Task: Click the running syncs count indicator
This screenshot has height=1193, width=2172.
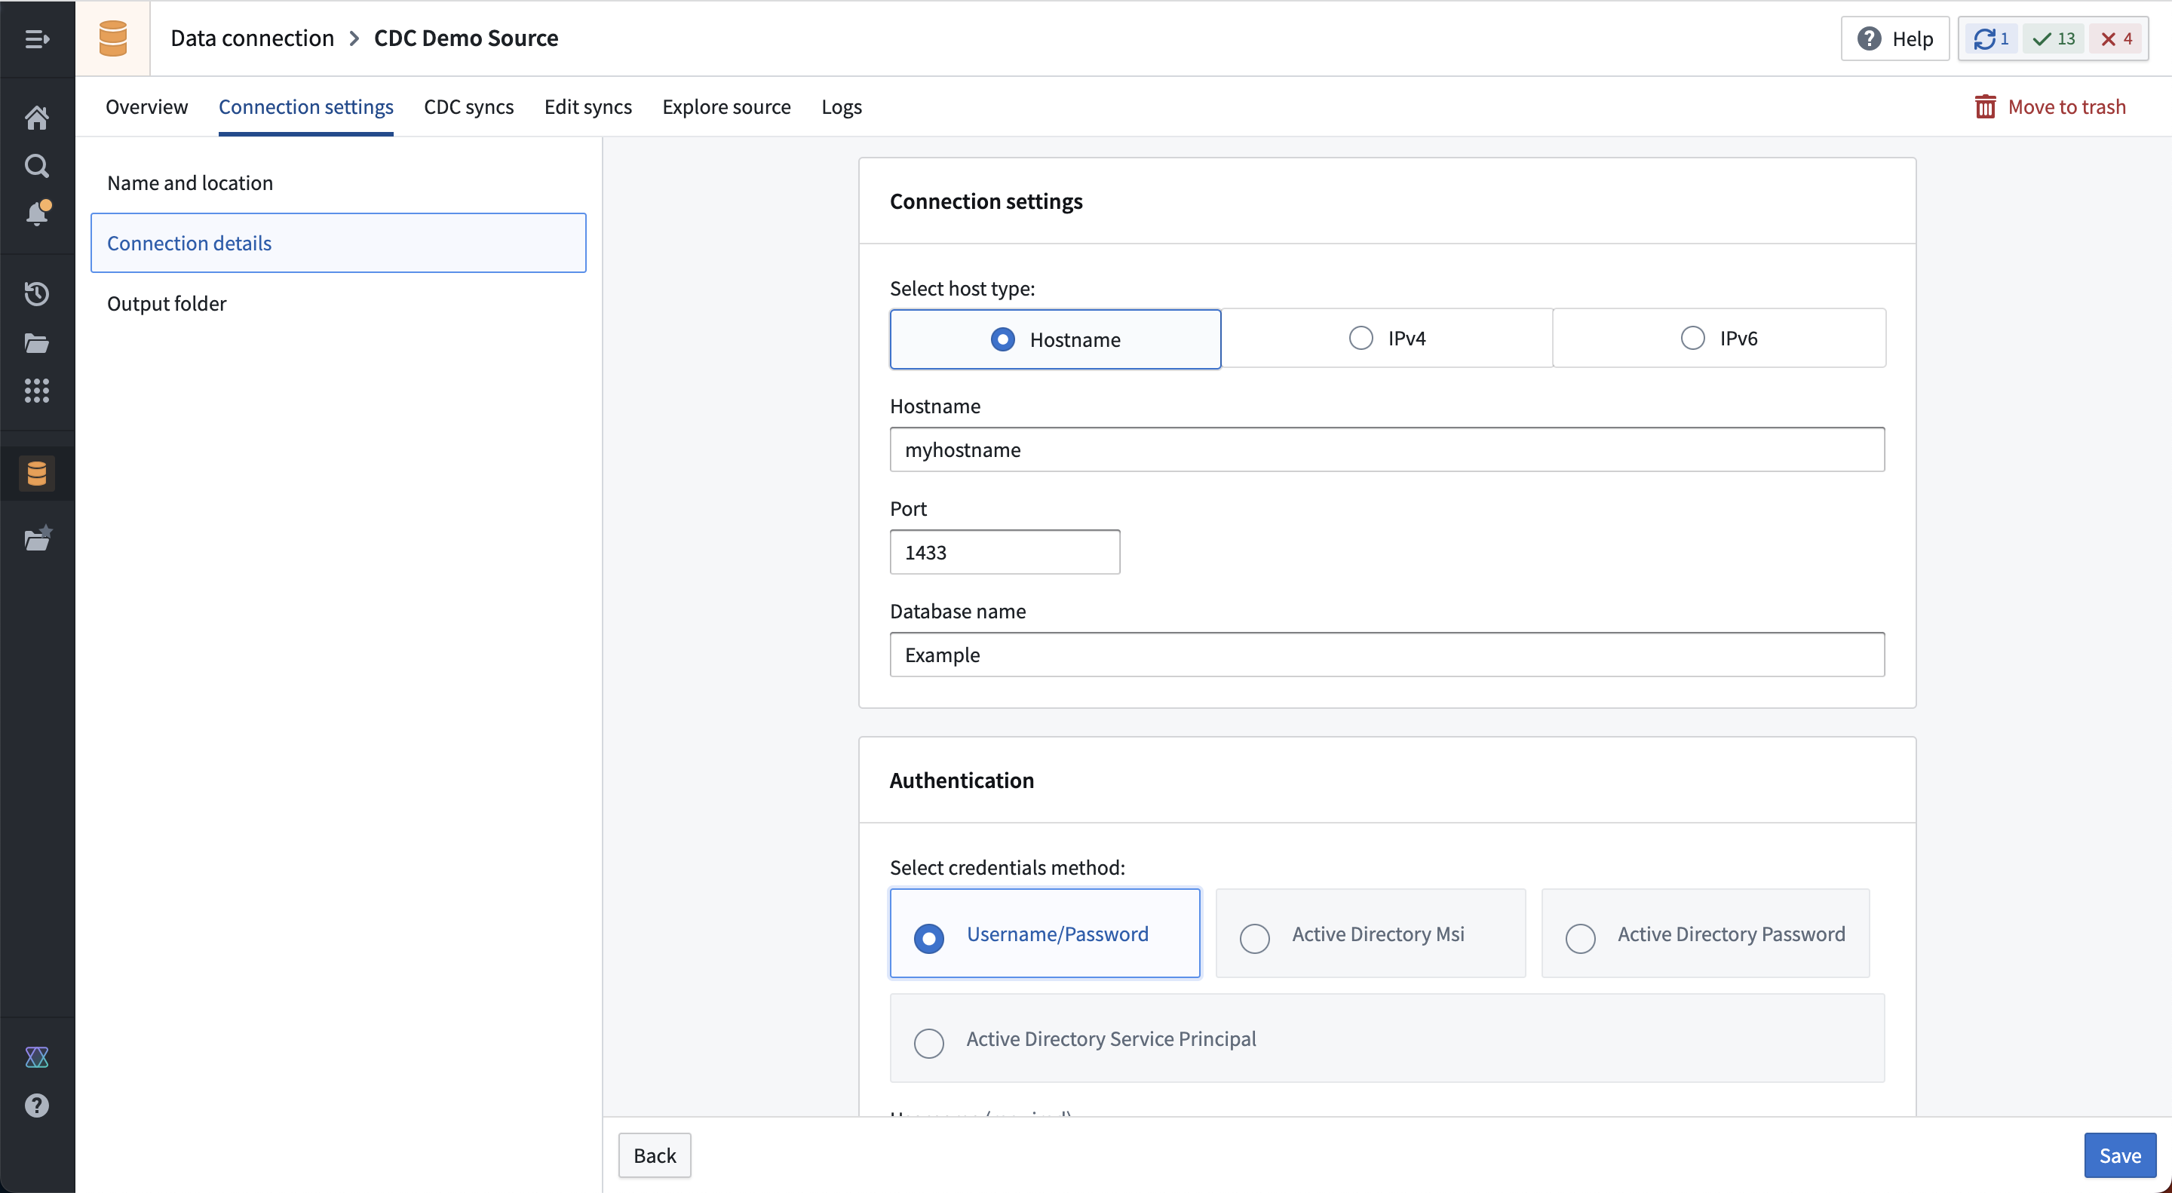Action: [1990, 38]
